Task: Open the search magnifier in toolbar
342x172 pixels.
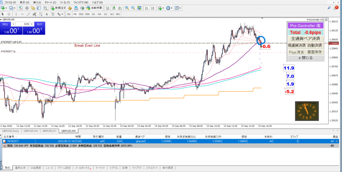Action: (329, 8)
